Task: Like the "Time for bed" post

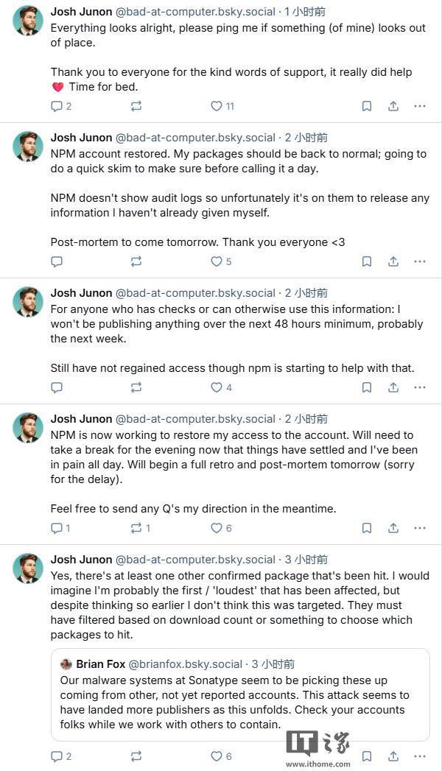Action: pos(217,106)
